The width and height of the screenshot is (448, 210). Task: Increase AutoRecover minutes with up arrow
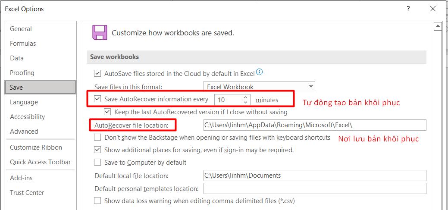pos(246,97)
